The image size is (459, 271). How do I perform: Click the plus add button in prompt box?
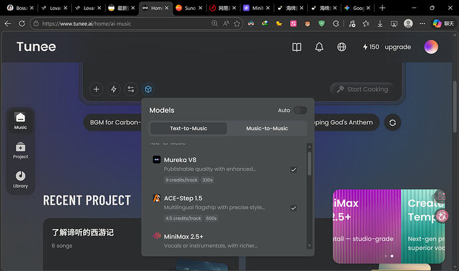(x=96, y=89)
